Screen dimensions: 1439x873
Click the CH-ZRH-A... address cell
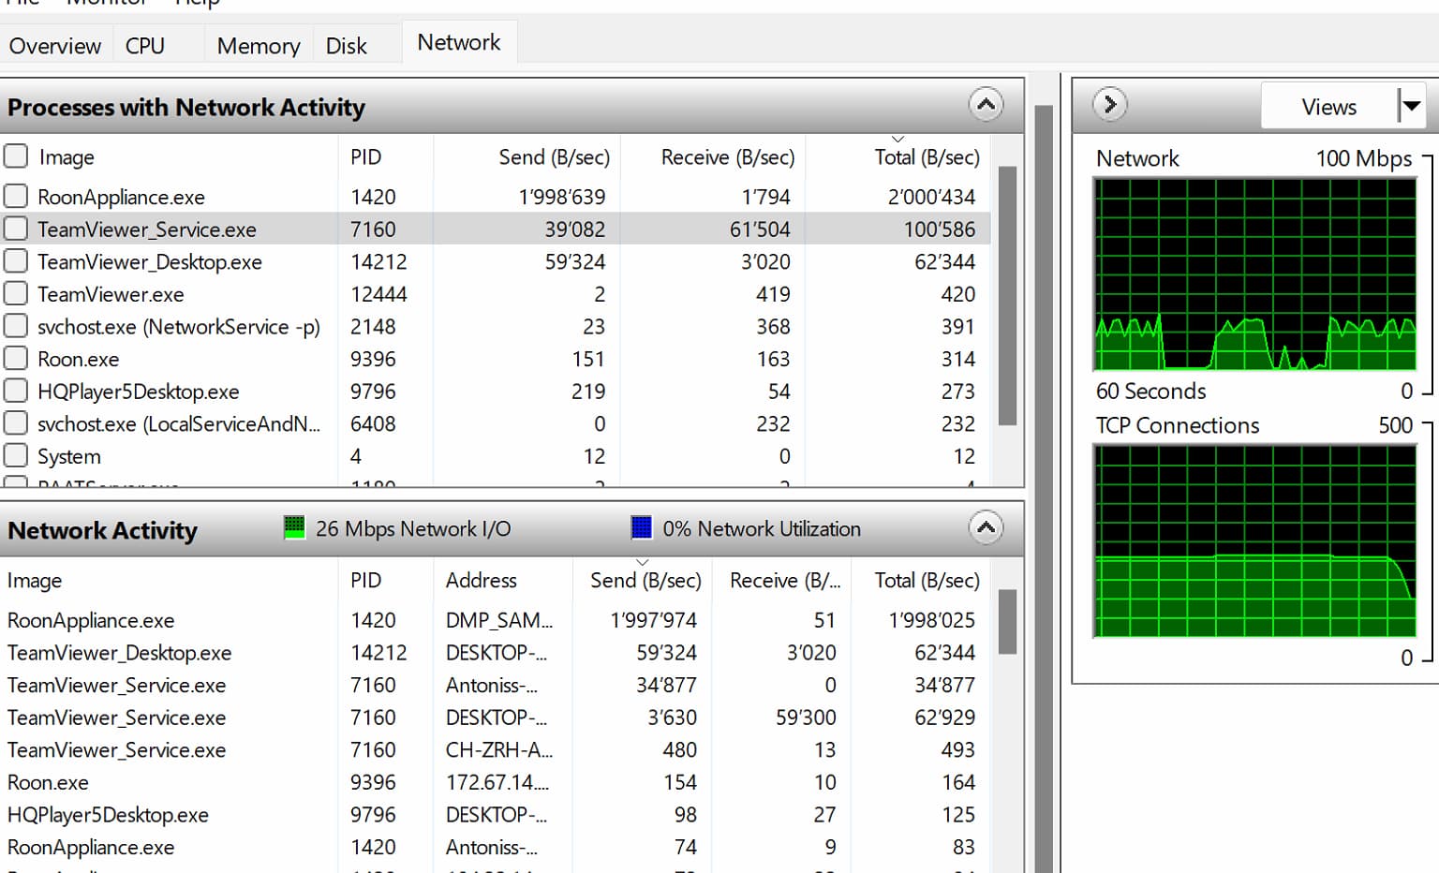click(499, 749)
